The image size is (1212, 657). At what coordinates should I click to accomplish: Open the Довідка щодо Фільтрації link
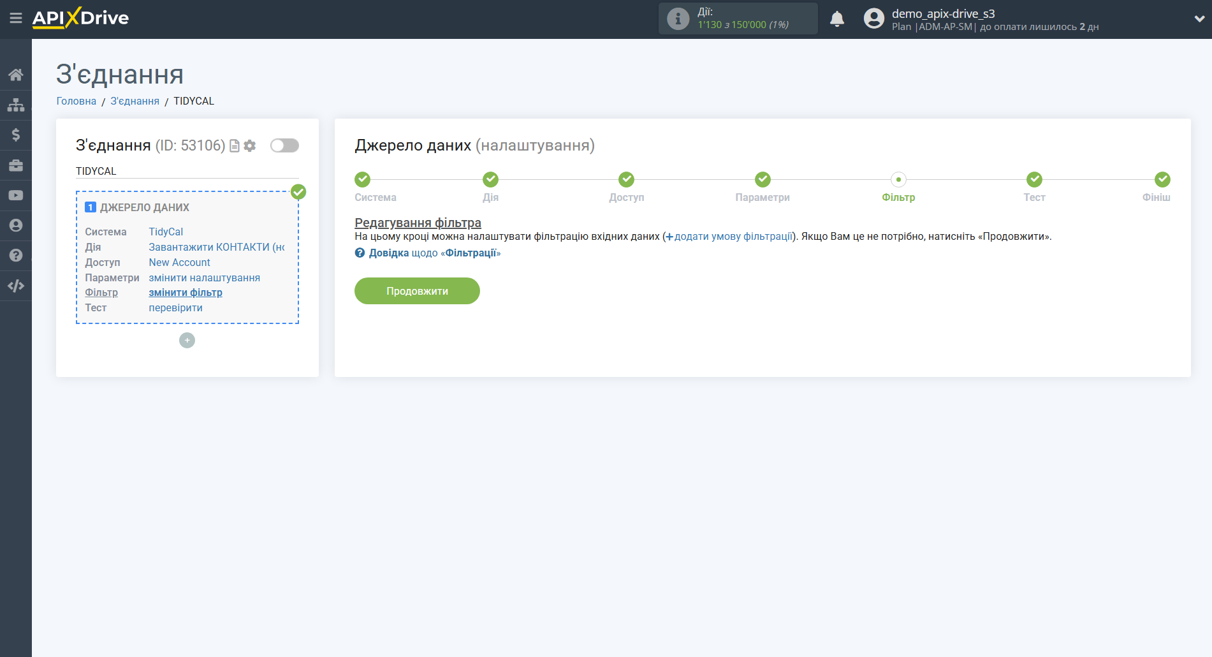tap(428, 253)
